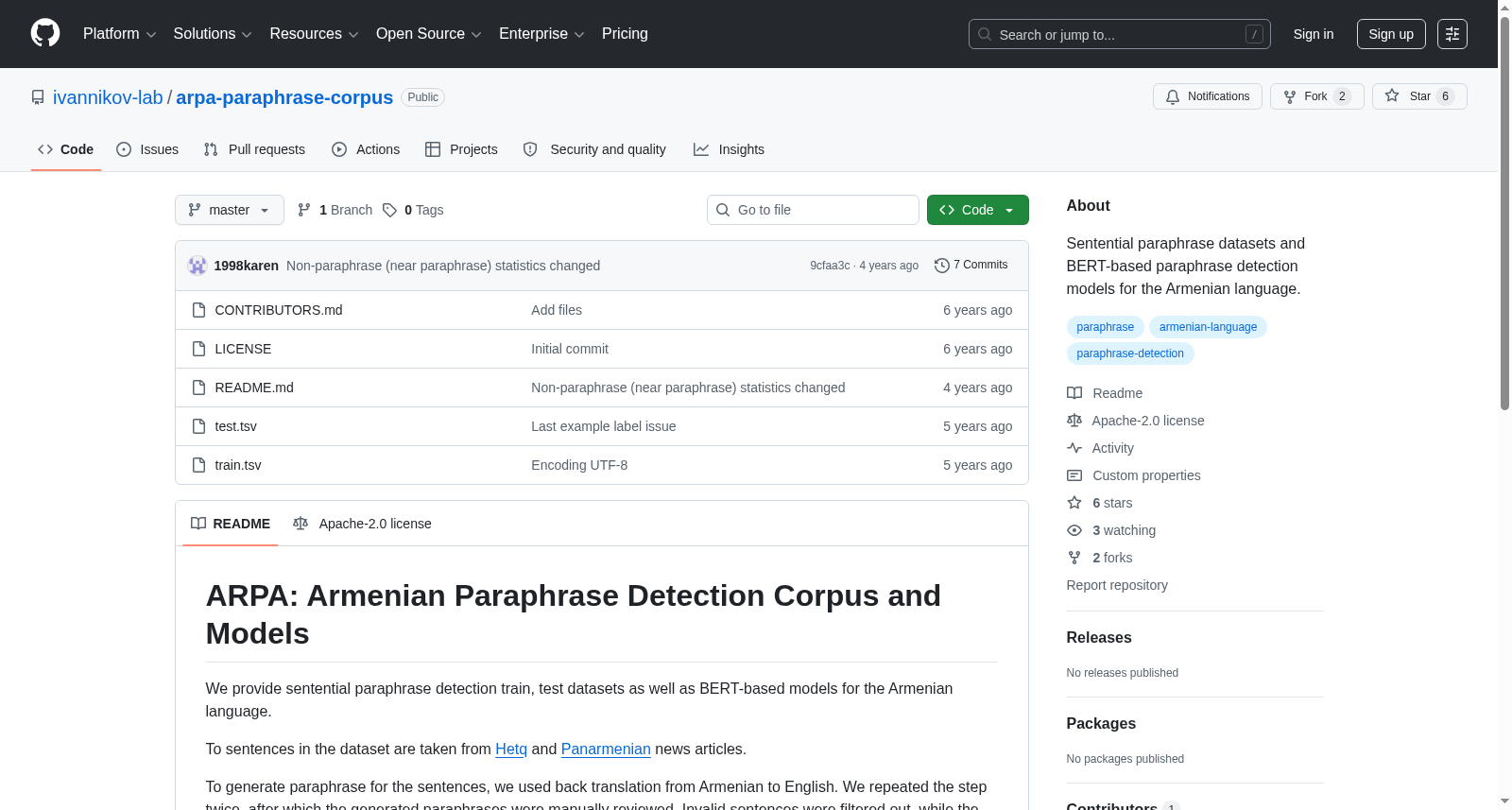Click the search magnifier icon in header
This screenshot has height=810, width=1512.
click(985, 34)
